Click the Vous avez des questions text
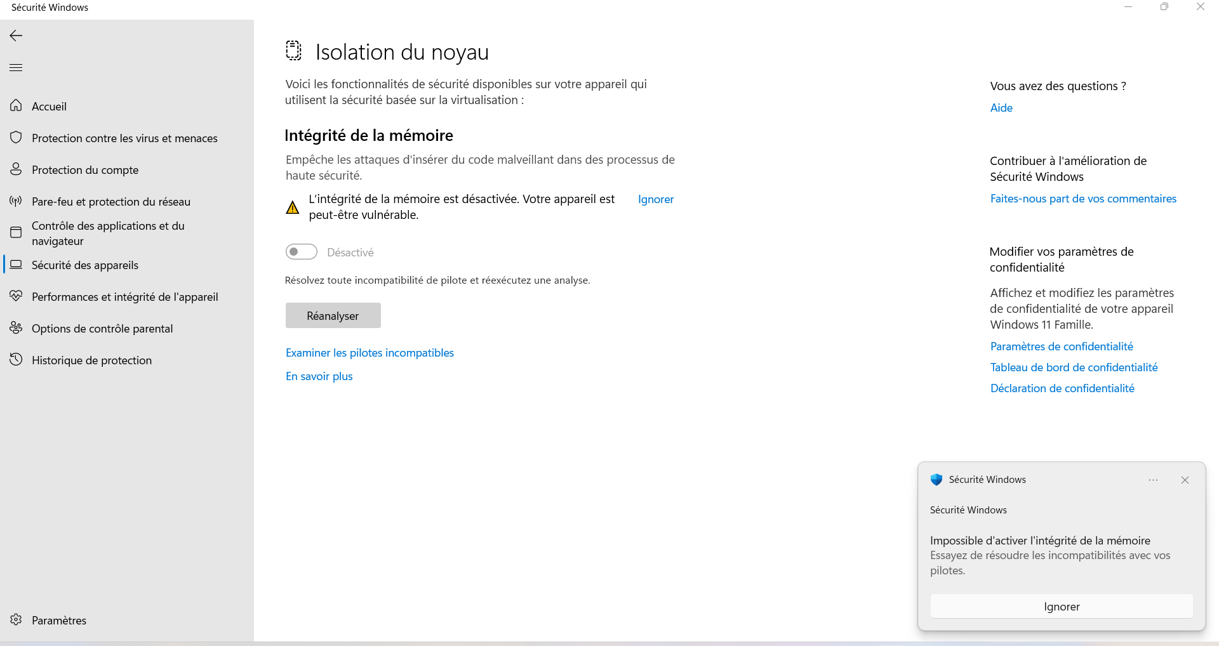1219x646 pixels. pos(1058,86)
